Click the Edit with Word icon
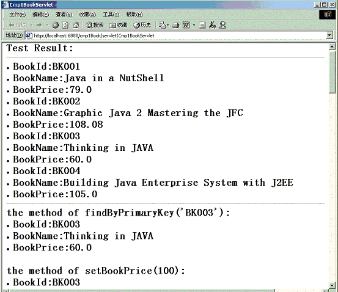The image size is (338, 292). [x=186, y=25]
